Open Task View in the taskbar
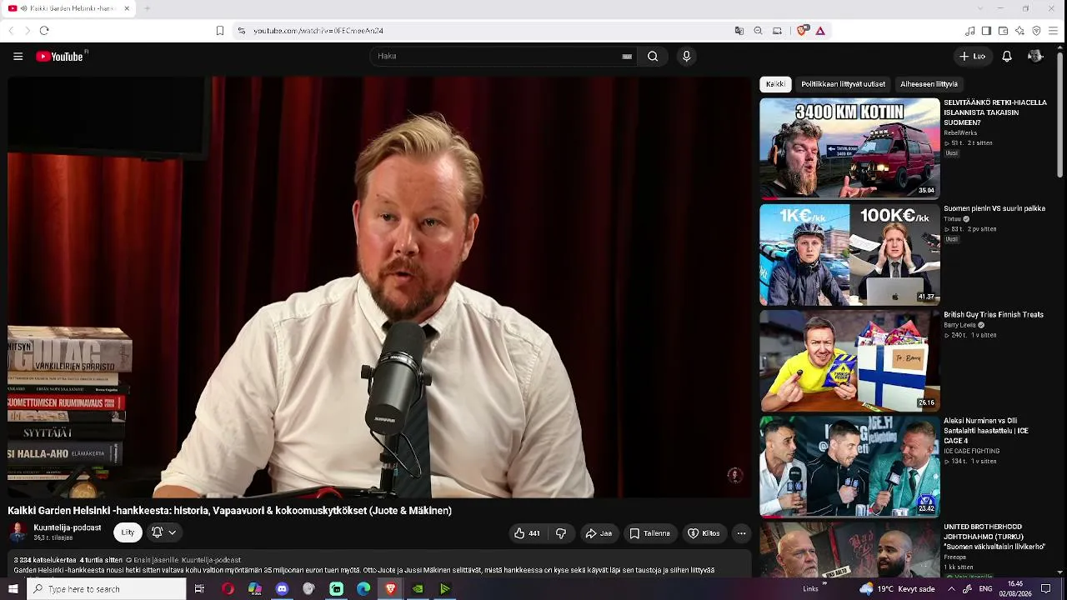1067x600 pixels. coord(199,589)
